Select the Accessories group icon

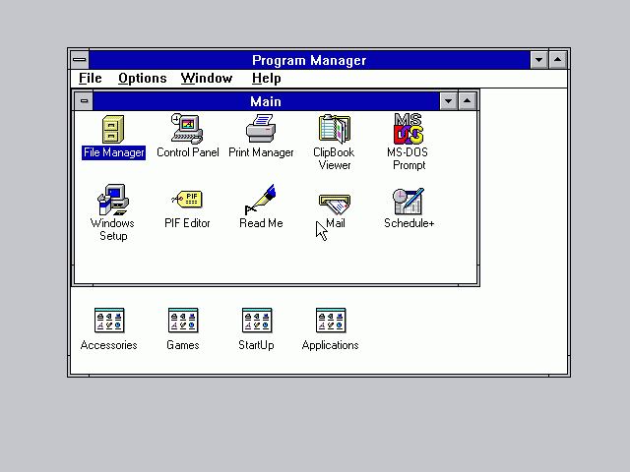[109, 321]
